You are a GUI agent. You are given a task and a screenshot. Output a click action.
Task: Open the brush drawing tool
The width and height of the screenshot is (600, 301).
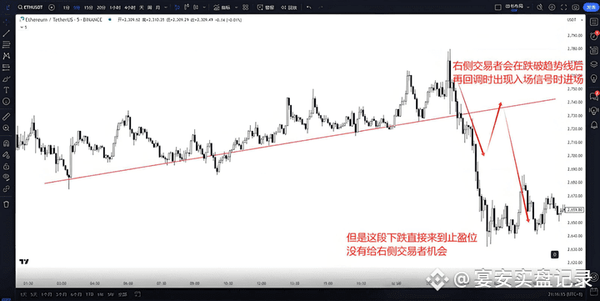(x=6, y=79)
